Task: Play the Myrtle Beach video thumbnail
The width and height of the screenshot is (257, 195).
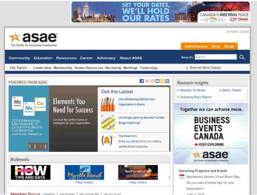Action: [84, 172]
